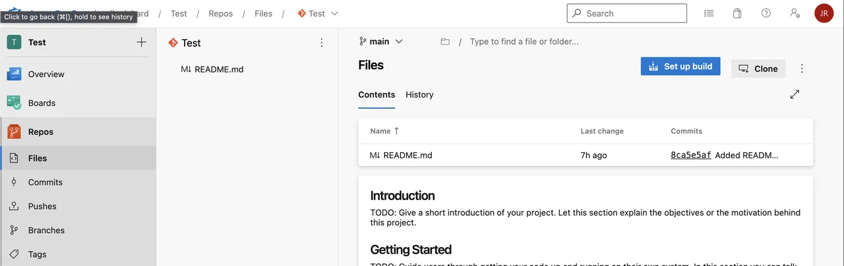Click the Test project tile icon
This screenshot has width=844, height=266.
tap(14, 42)
